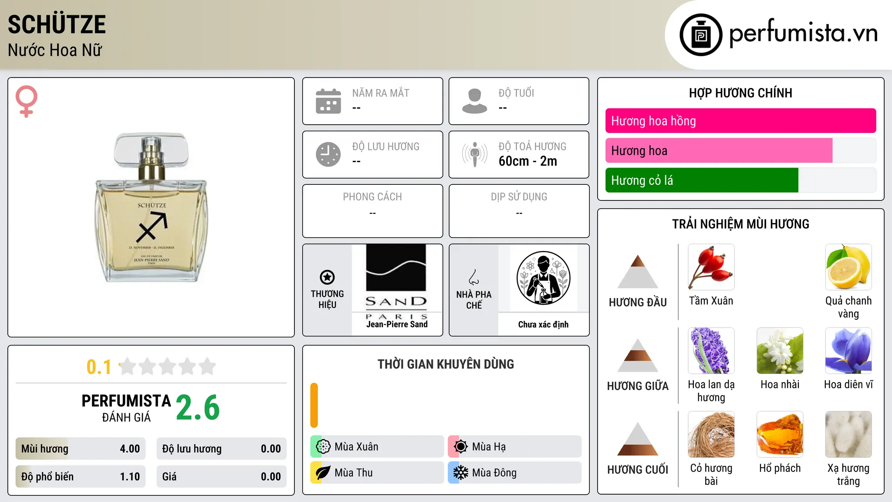Click the Hương hoa hồng accord bar

740,121
